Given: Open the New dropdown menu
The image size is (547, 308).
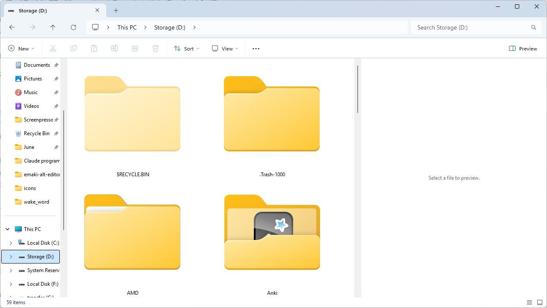Looking at the screenshot, I should coord(21,49).
